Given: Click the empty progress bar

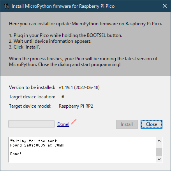Looking at the screenshot, I should 31,124.
